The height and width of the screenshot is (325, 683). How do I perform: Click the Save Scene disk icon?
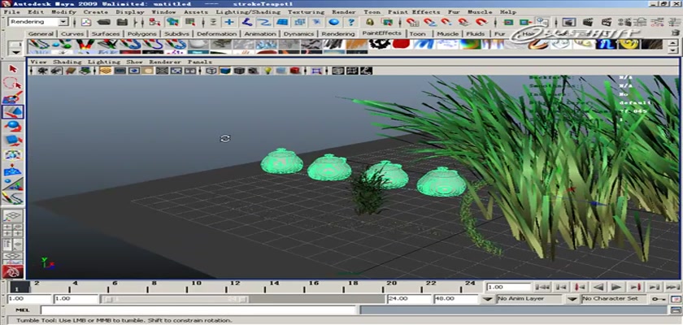(123, 22)
